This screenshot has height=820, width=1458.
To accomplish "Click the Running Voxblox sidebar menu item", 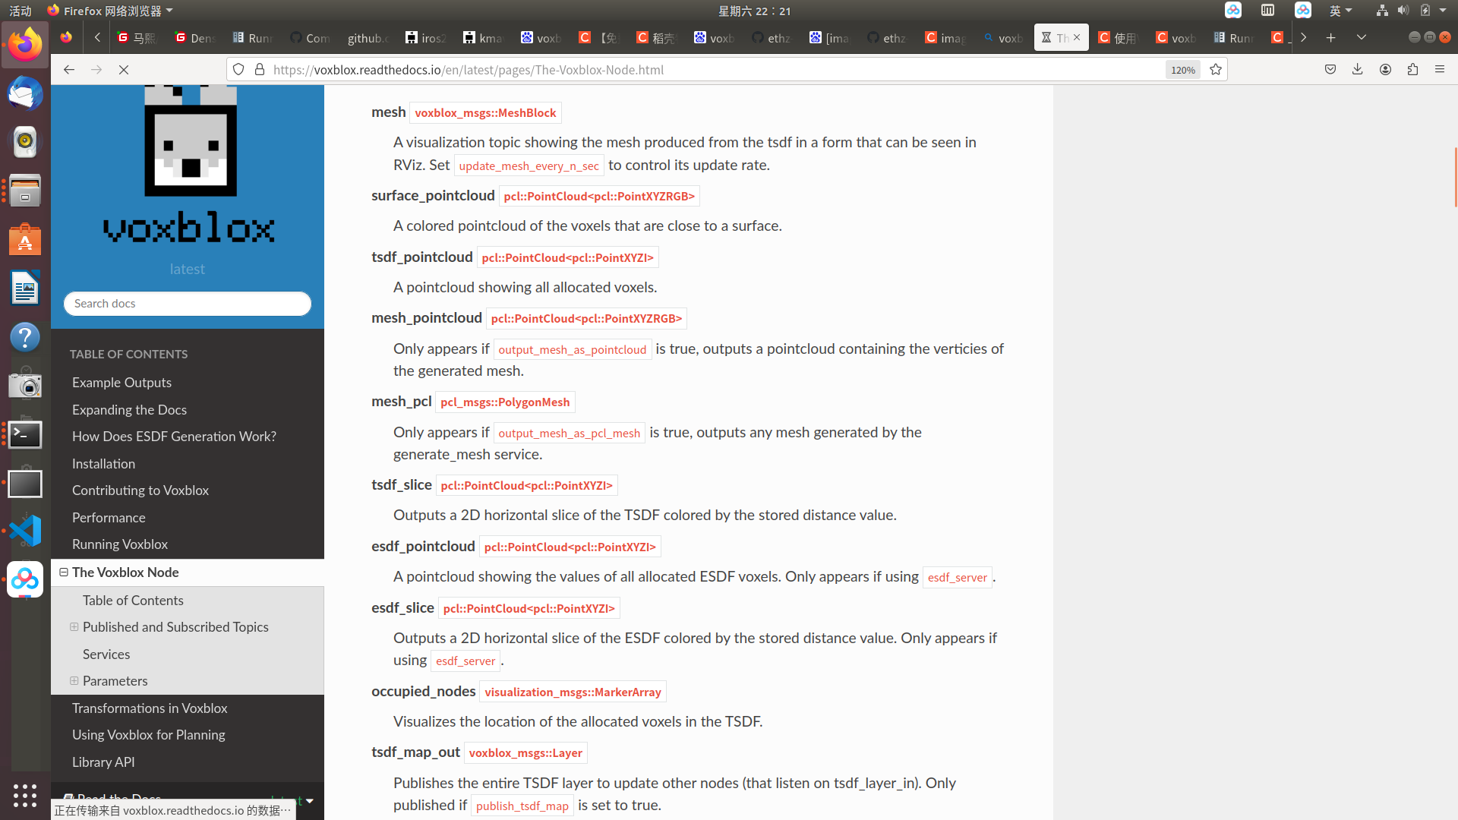I will (x=119, y=544).
